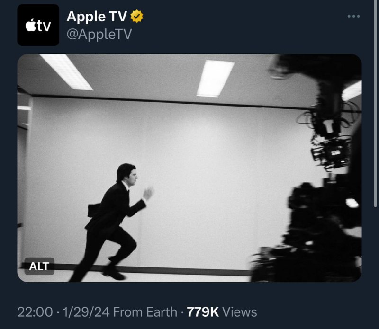Click the gold verified checkmark badge

point(137,16)
